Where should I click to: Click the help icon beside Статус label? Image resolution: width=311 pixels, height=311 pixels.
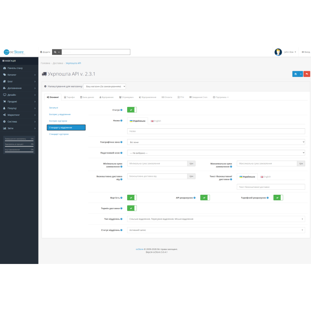121,110
